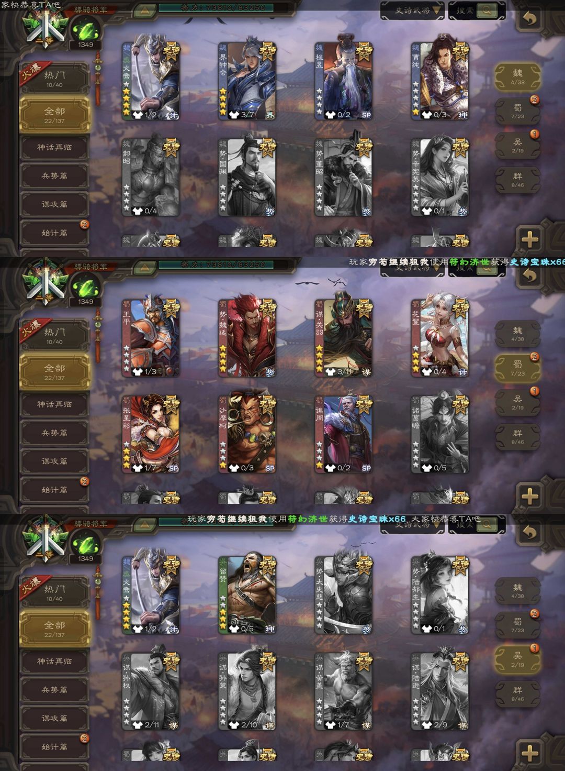Select the highlighted 吴 faction filter
This screenshot has width=565, height=771.
(x=517, y=659)
